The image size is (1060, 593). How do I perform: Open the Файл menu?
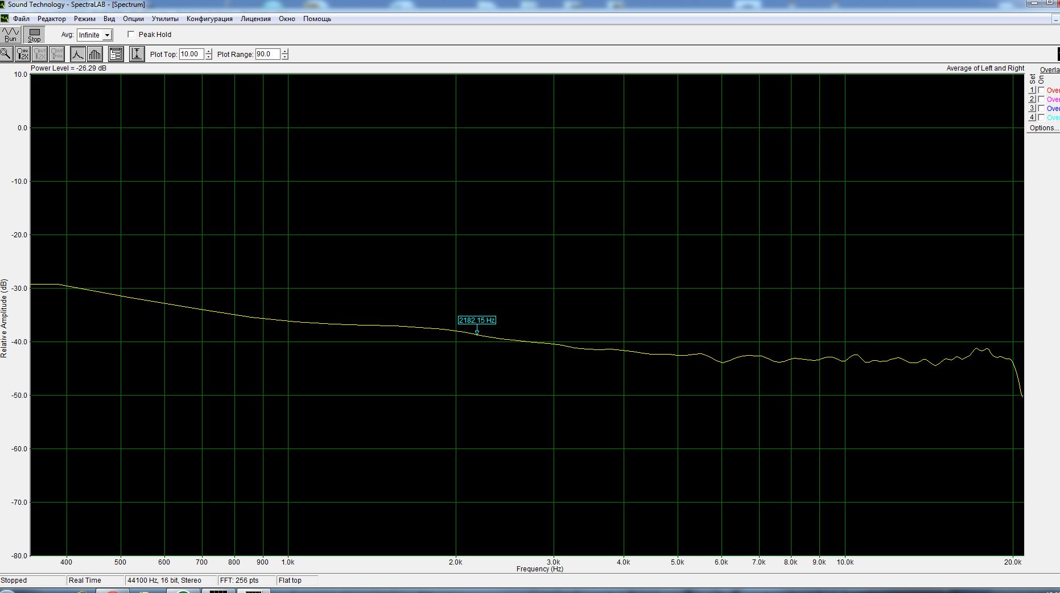21,19
